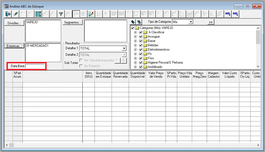Uncheck the A Classificar category checkbox
265x152 pixels.
coord(141,32)
